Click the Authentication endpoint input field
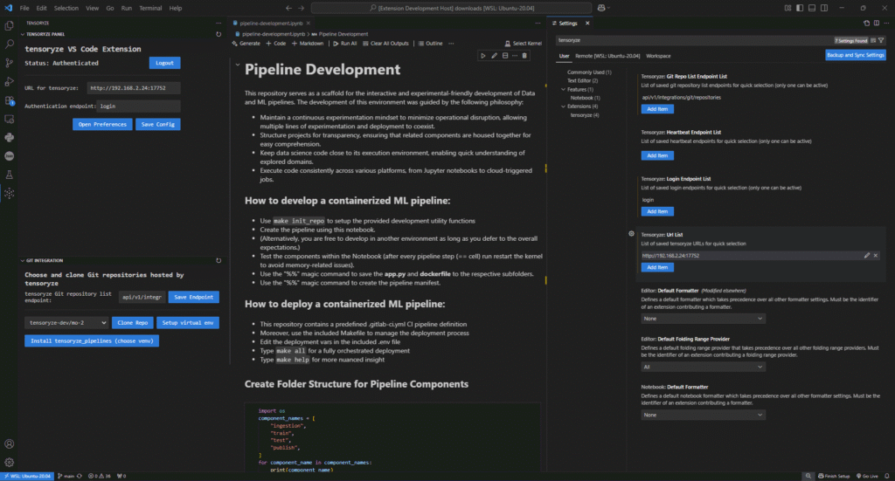The width and height of the screenshot is (895, 481). pyautogui.click(x=139, y=106)
